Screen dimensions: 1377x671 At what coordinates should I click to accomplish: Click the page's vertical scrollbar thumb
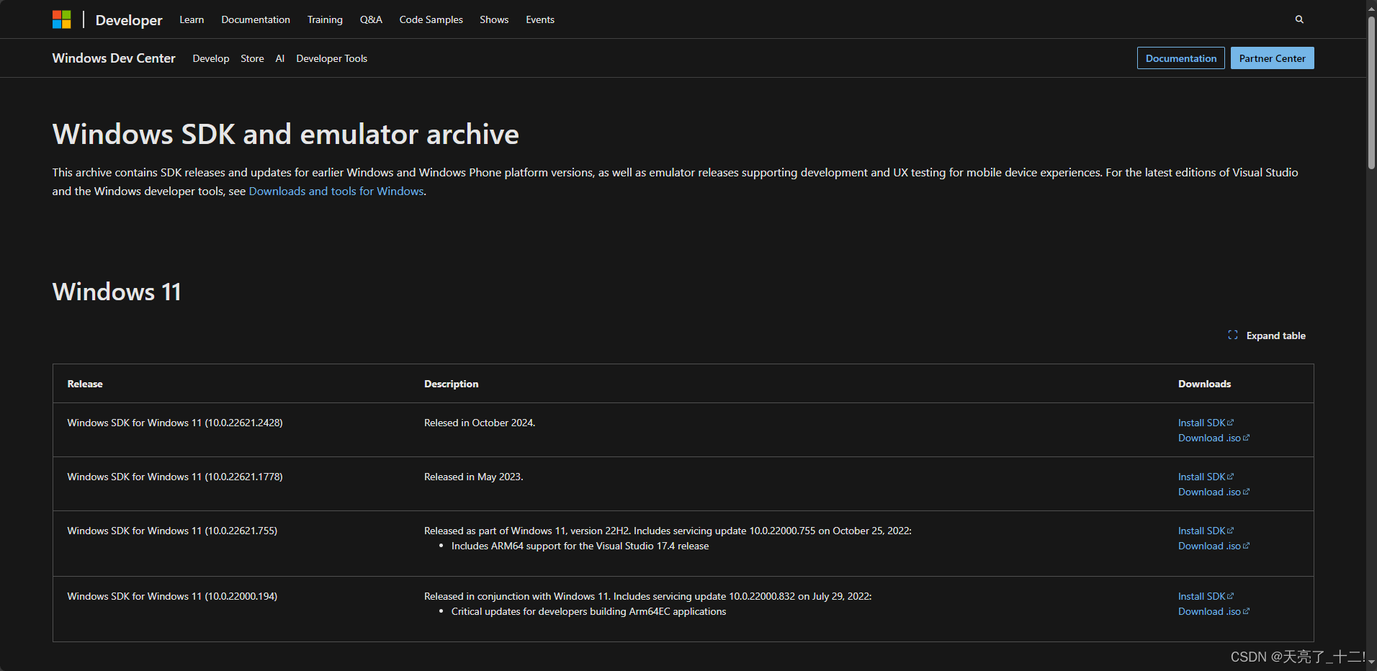click(x=1372, y=92)
